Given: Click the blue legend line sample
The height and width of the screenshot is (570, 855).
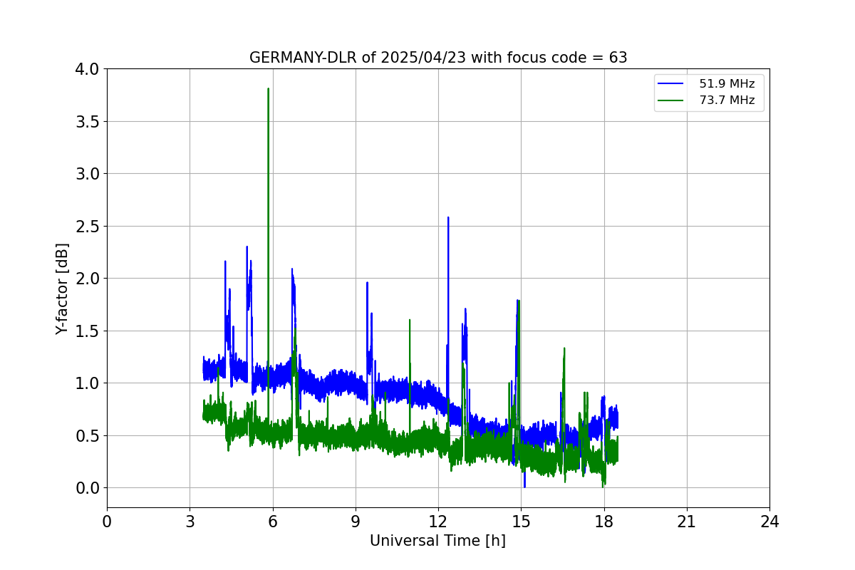Looking at the screenshot, I should pyautogui.click(x=672, y=84).
